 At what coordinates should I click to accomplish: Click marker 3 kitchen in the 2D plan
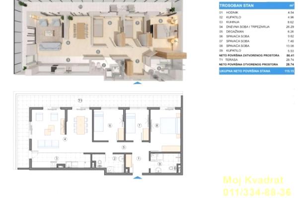57,158
